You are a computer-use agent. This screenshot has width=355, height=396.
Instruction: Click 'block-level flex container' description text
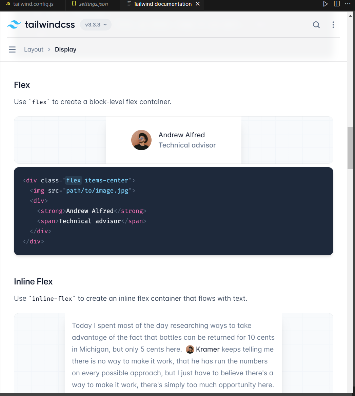pyautogui.click(x=130, y=102)
